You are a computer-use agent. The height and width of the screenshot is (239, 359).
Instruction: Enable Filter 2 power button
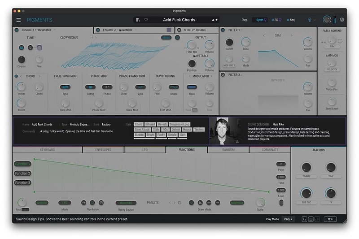coord(223,75)
